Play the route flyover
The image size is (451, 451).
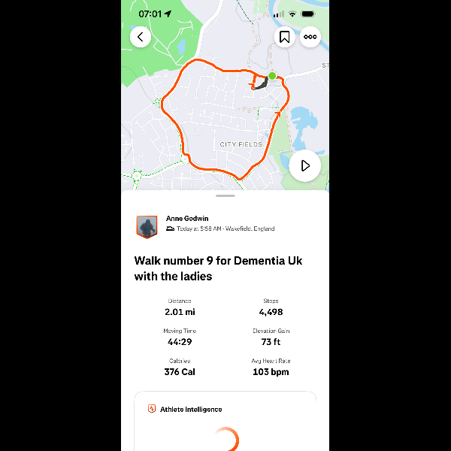305,165
